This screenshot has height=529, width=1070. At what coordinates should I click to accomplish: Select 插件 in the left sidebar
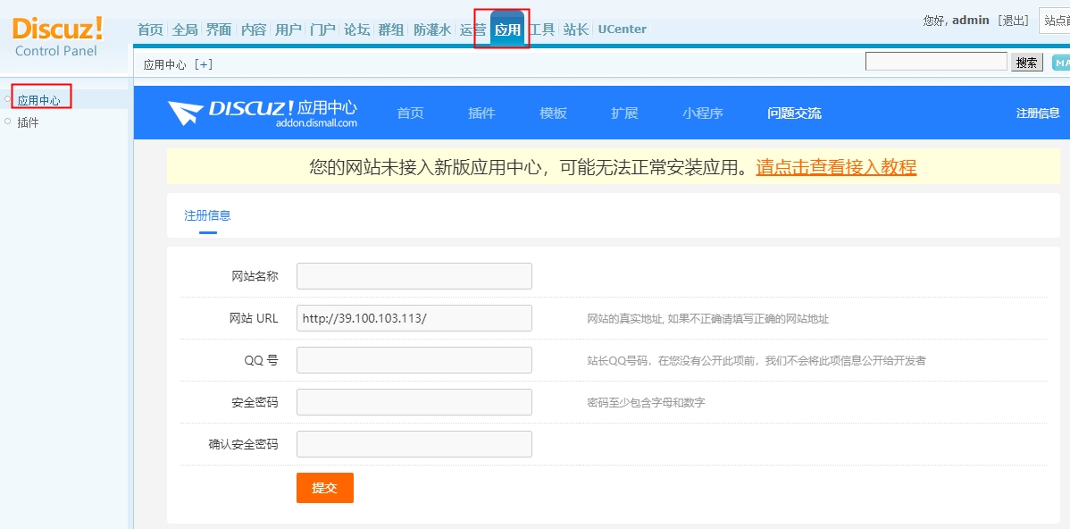(29, 122)
